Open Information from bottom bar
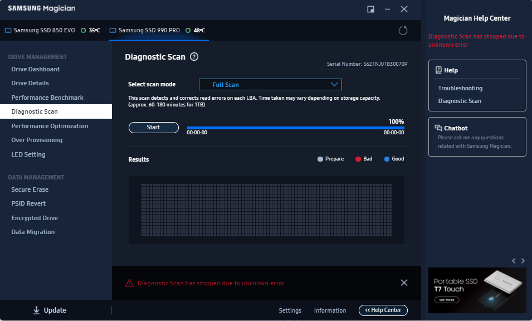This screenshot has width=532, height=321. (330, 310)
